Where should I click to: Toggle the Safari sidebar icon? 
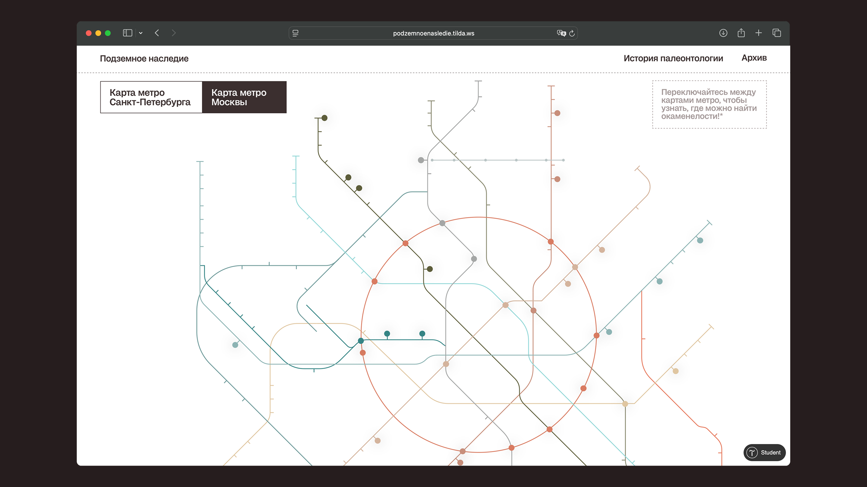[127, 33]
